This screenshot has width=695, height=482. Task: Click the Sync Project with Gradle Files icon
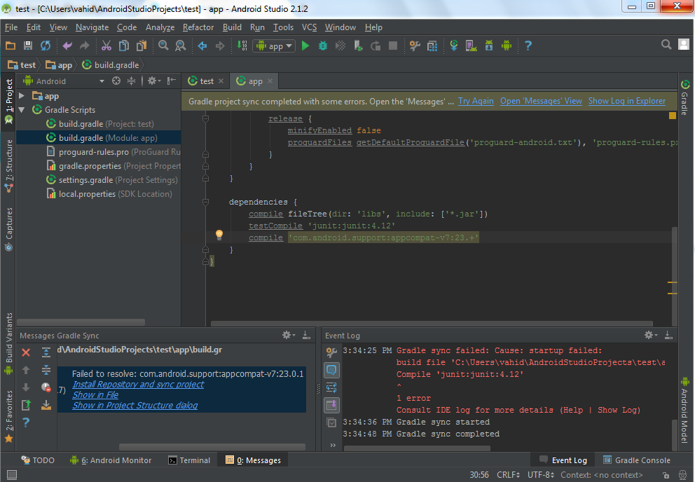point(454,46)
